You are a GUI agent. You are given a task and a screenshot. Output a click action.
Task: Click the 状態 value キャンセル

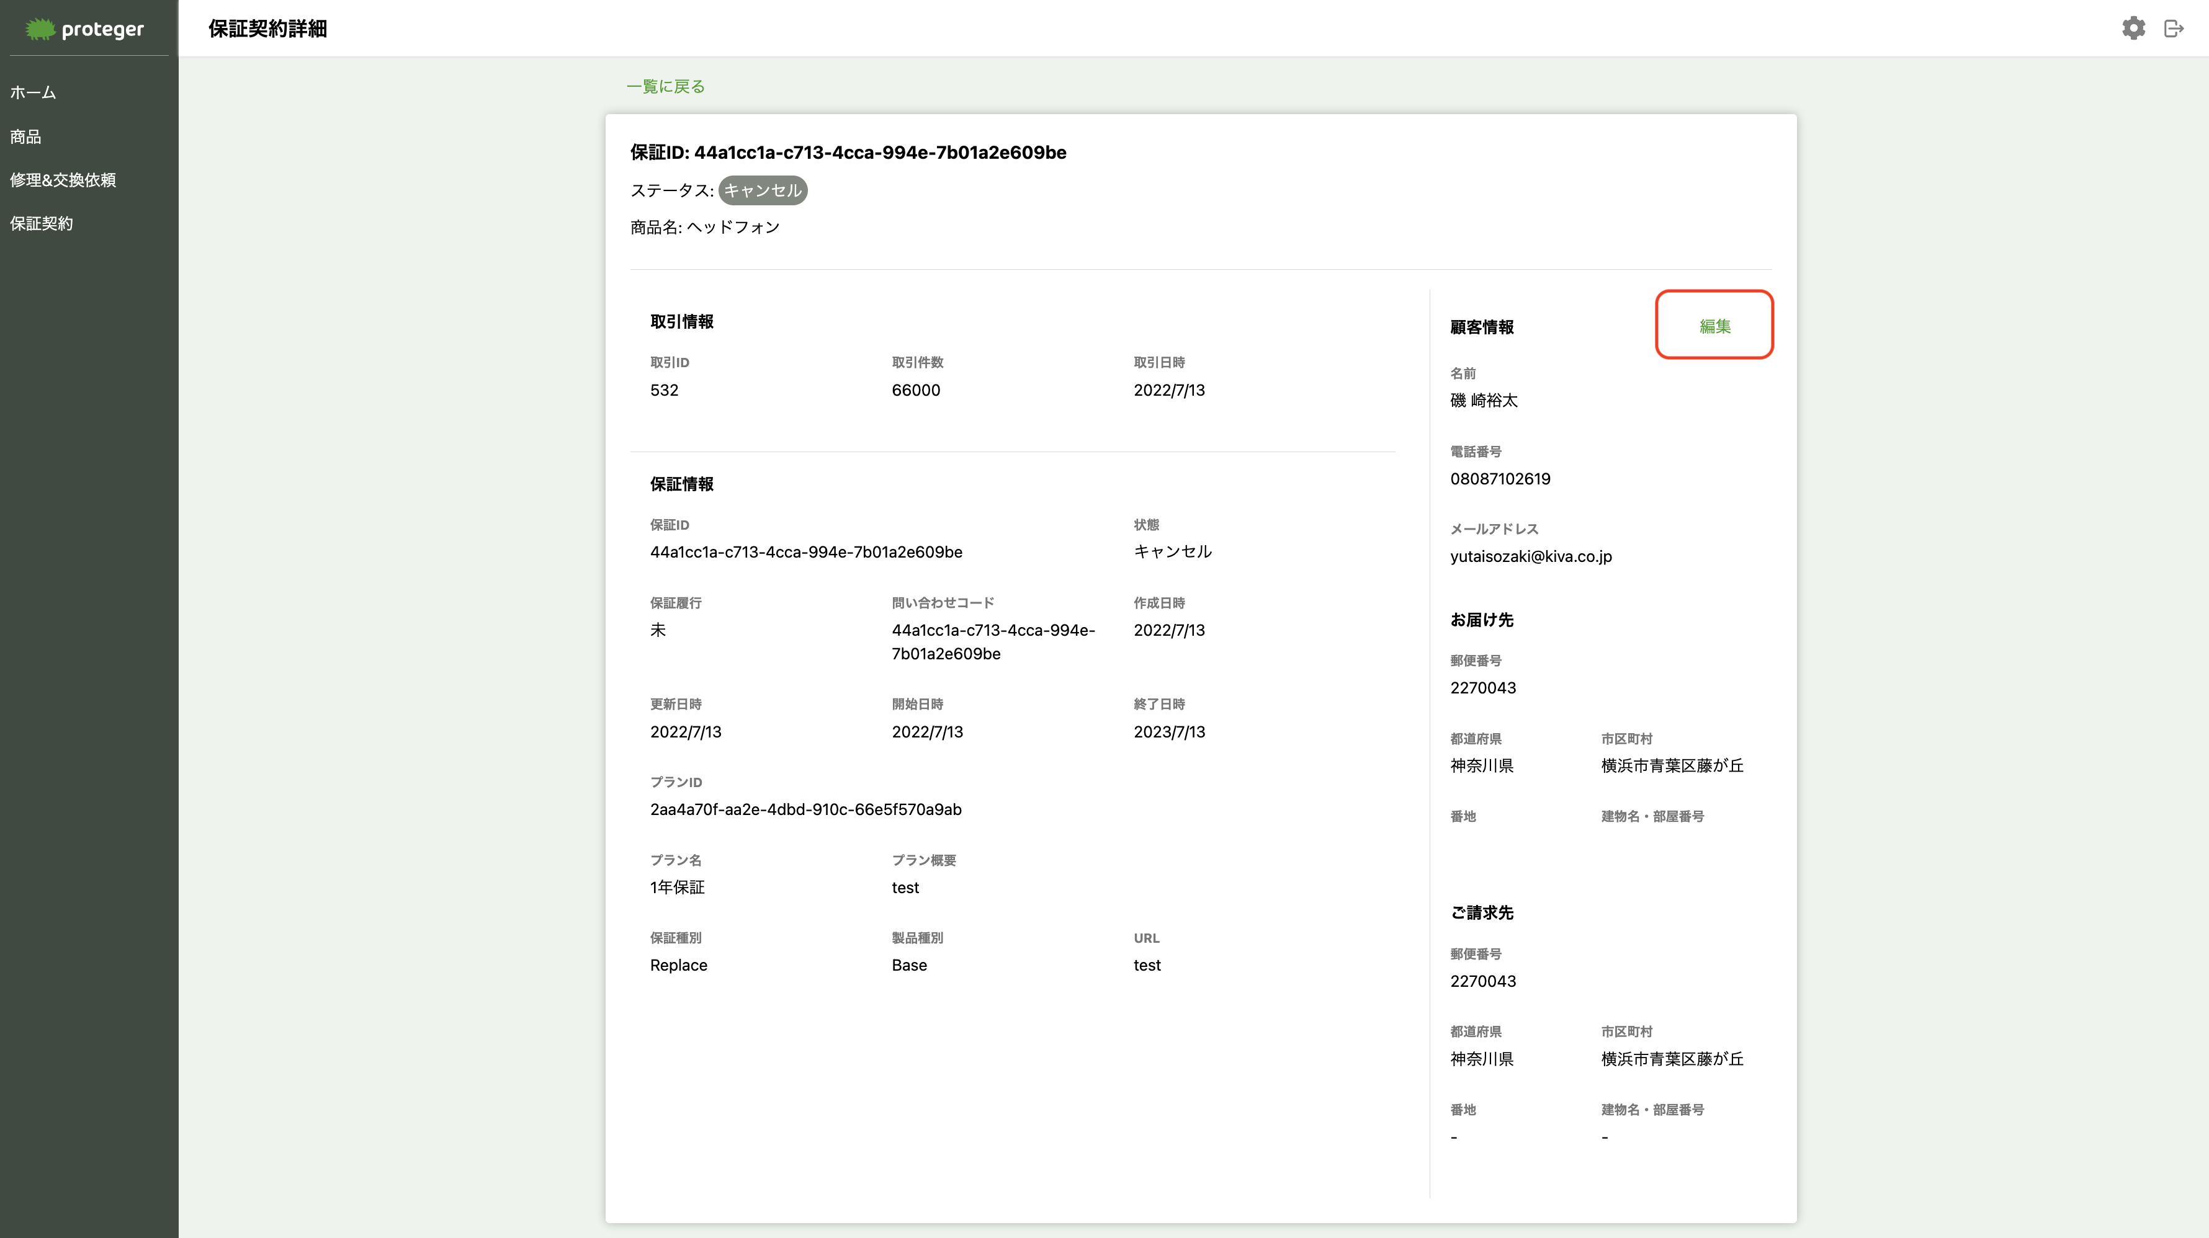(x=1173, y=552)
